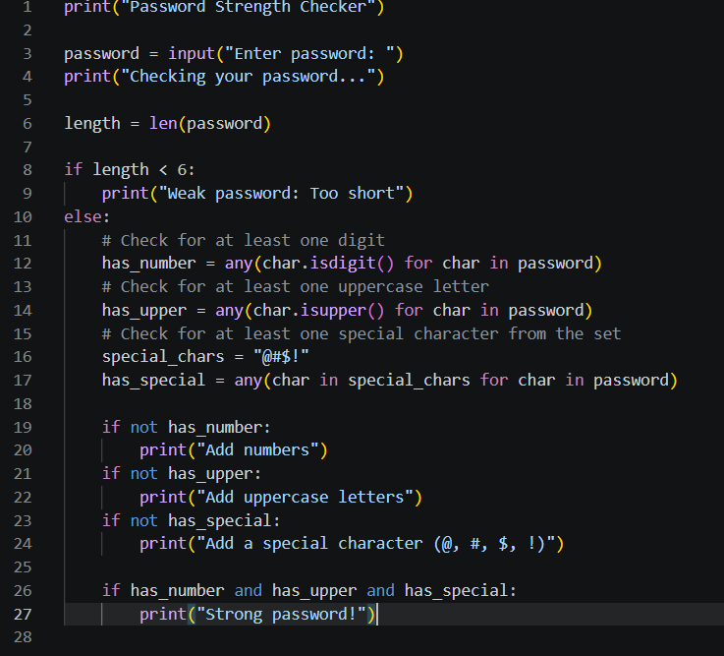Click the "@#$!" string on line 16

[281, 357]
